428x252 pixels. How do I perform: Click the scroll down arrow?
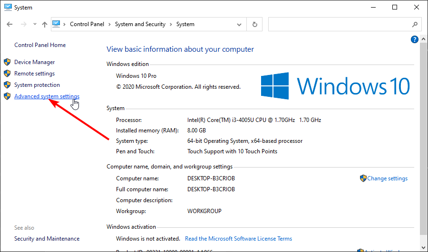click(423, 248)
